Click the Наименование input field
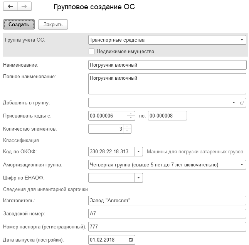 [x=167, y=65]
